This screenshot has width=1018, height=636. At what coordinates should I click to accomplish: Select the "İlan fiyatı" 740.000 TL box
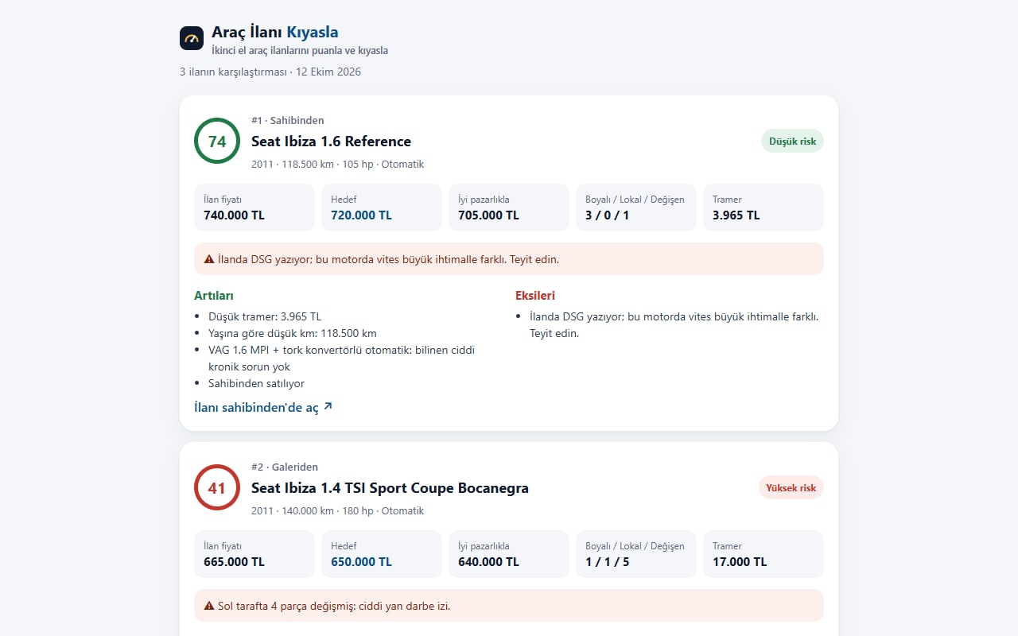pos(254,207)
